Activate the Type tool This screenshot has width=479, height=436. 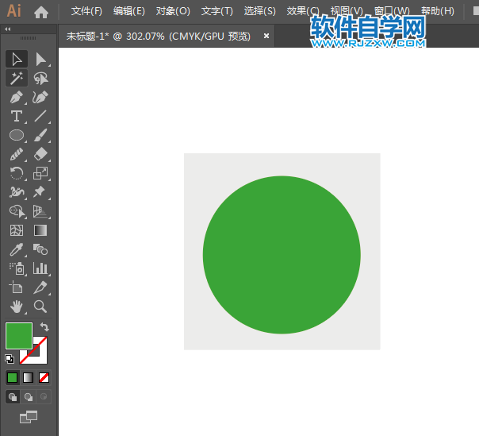(x=17, y=116)
